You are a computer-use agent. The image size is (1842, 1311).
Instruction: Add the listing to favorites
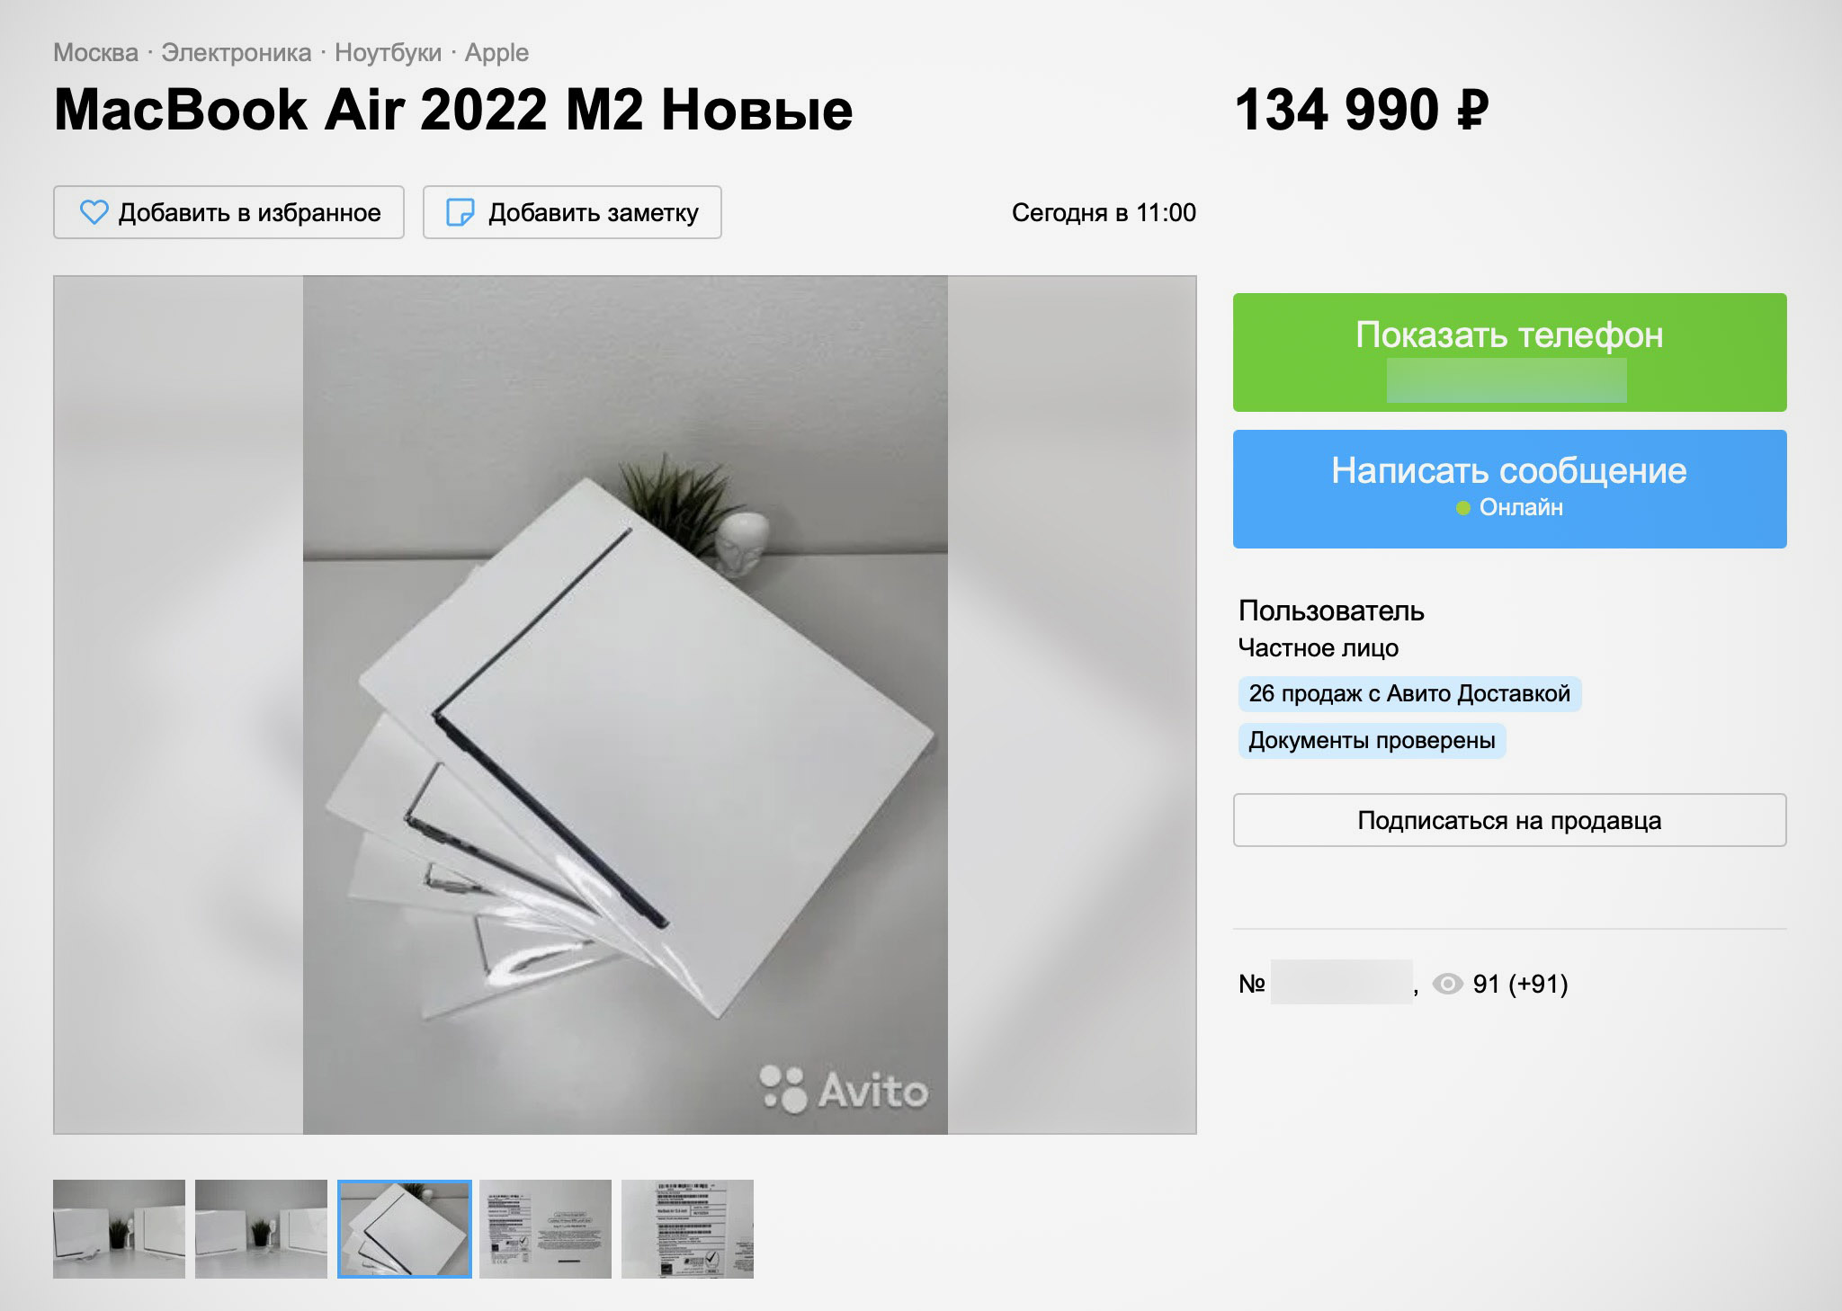(228, 212)
